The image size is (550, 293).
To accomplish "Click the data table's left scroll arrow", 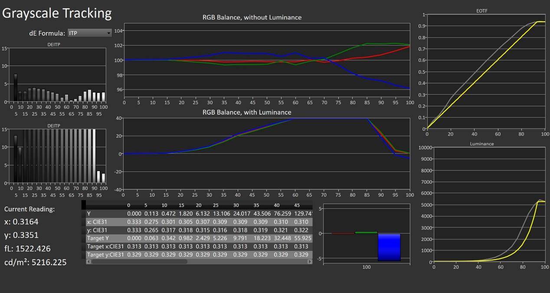I will click(88, 262).
